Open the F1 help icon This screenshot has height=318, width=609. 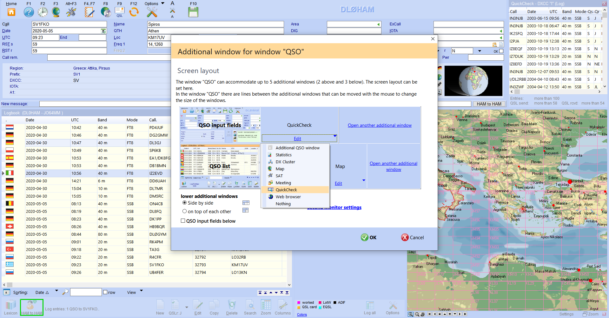coord(29,12)
